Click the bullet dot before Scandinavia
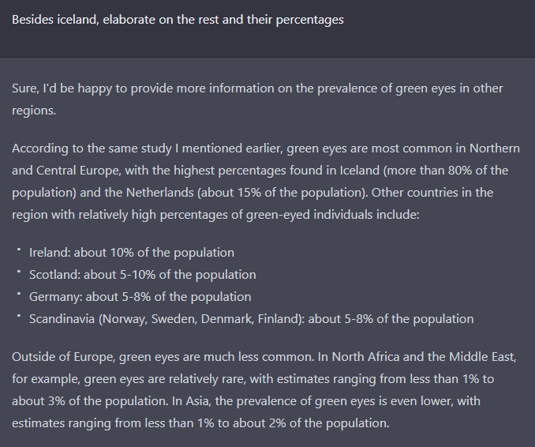Viewport: 535px width, 447px height. 19,316
